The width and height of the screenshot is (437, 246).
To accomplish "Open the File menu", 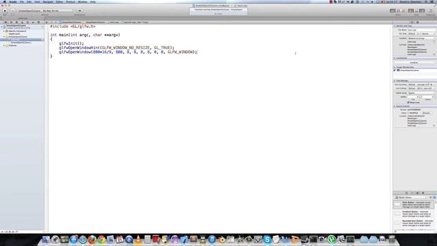I will pos(21,1).
